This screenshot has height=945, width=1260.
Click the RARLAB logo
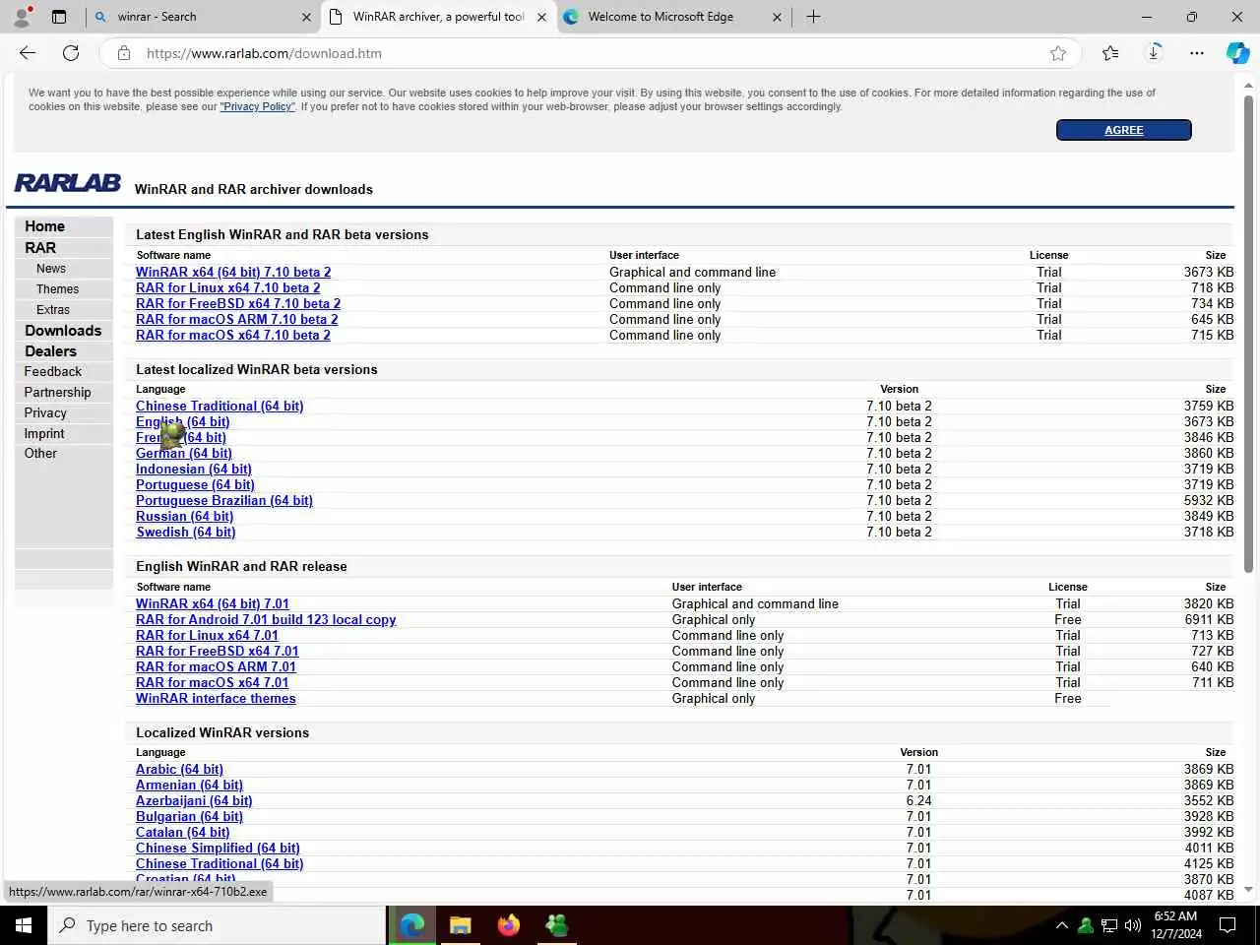(68, 183)
